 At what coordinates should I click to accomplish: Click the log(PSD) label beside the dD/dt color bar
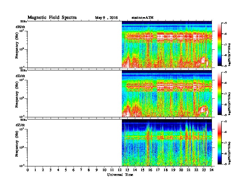[229, 104]
